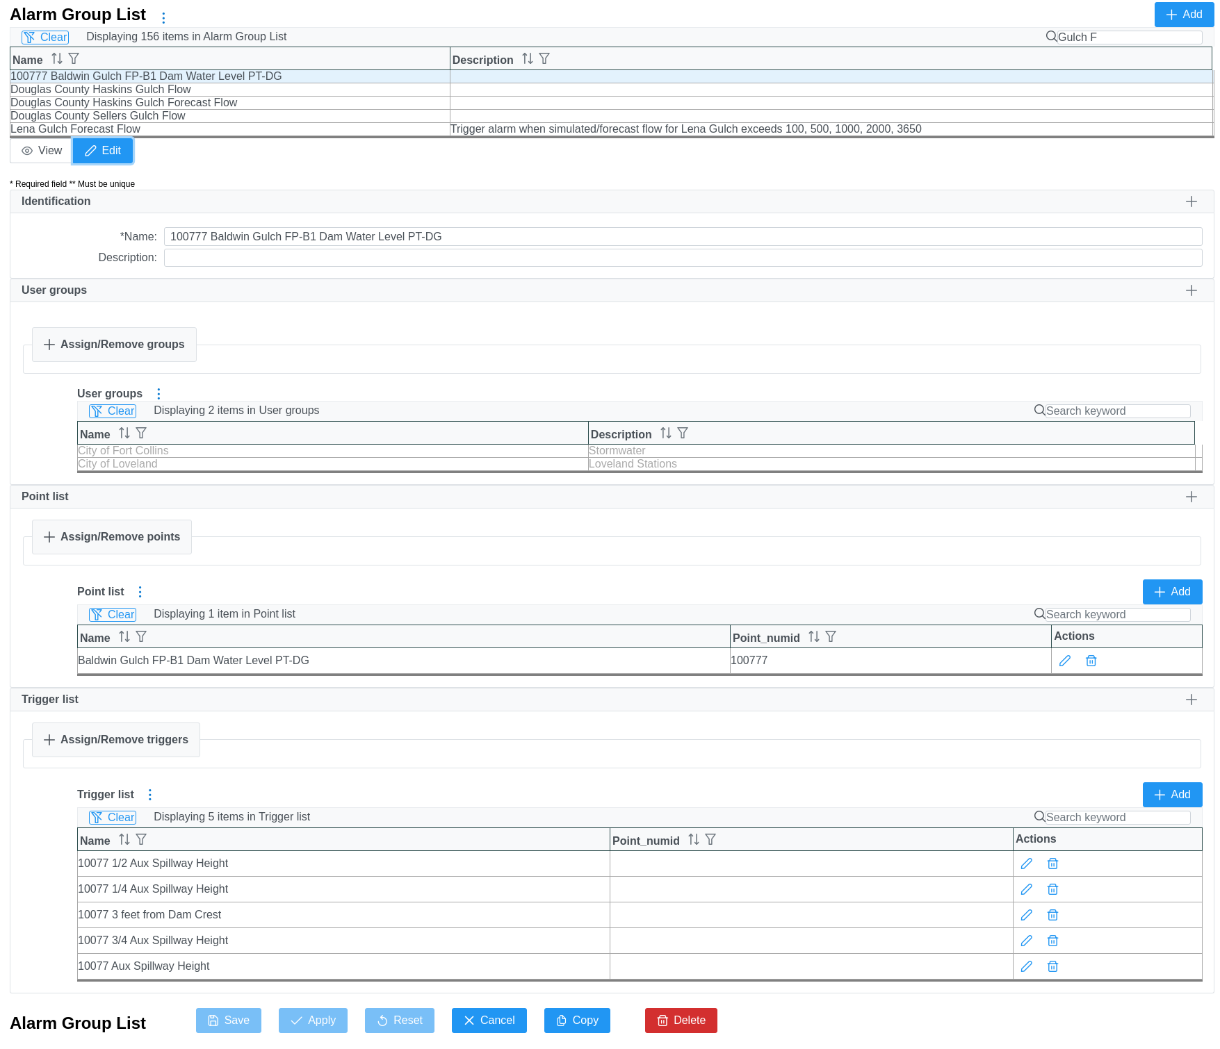Delete the 10077 Aux Spillway Height trigger

click(1052, 966)
